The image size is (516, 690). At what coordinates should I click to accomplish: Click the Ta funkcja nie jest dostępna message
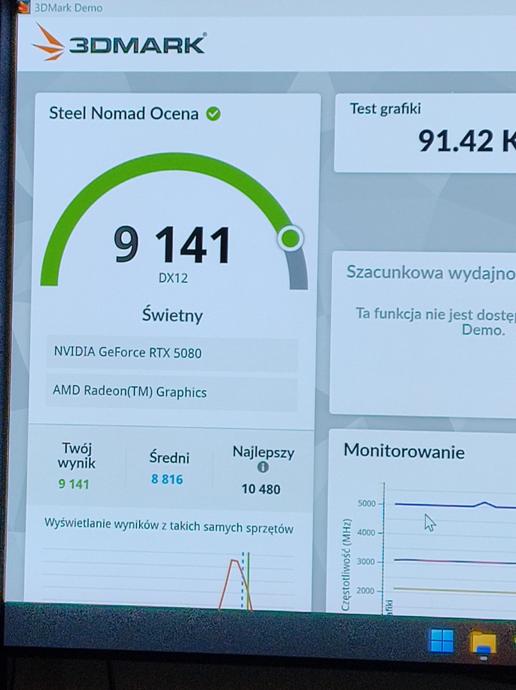[435, 322]
